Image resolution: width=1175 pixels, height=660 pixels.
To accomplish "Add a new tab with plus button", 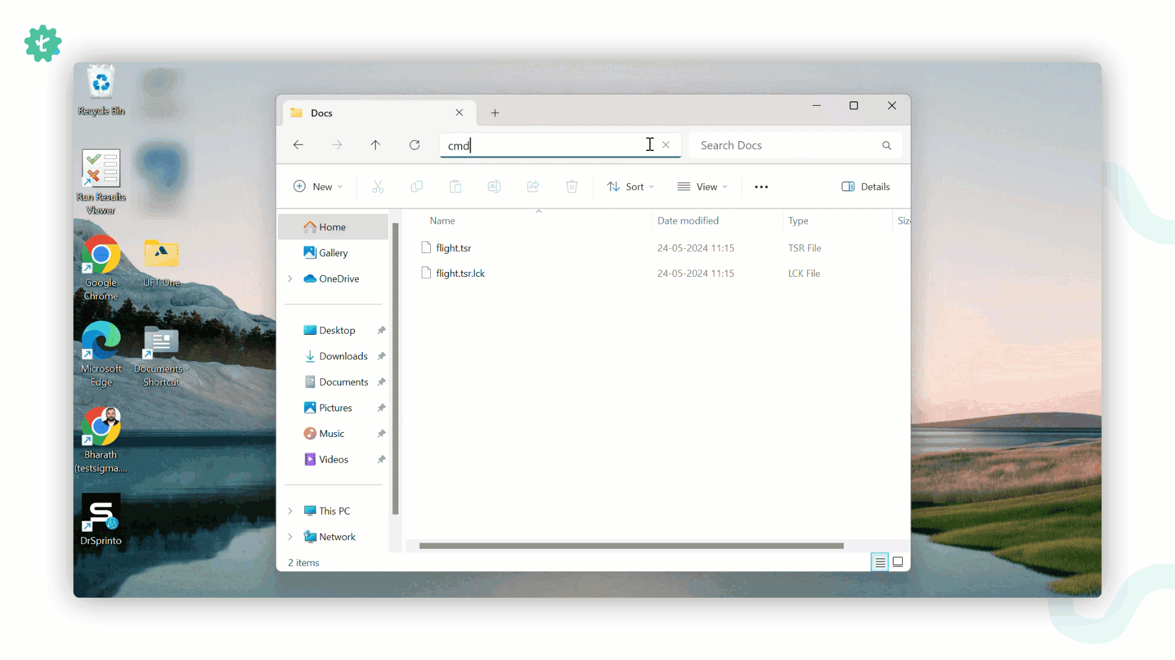I will point(495,113).
